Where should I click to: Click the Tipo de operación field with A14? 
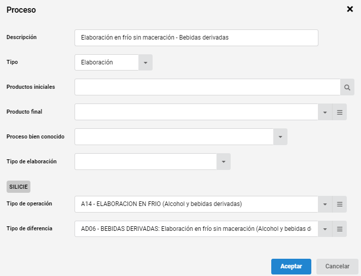click(x=196, y=204)
